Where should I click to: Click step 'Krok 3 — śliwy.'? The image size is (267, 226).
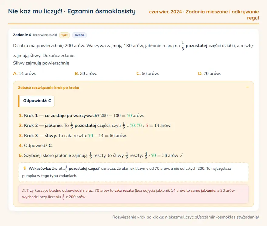pyautogui.click(x=40, y=136)
